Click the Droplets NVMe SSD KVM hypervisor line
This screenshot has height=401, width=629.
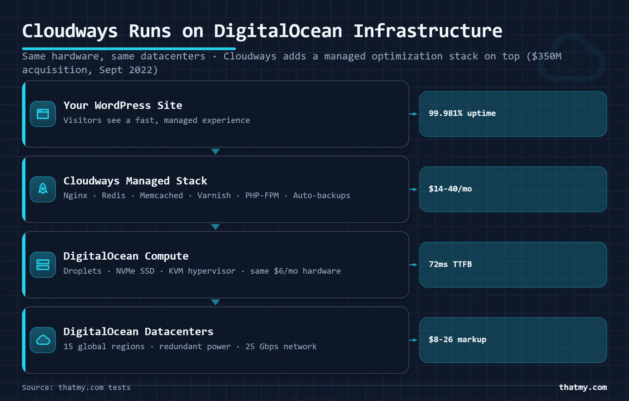tap(202, 271)
